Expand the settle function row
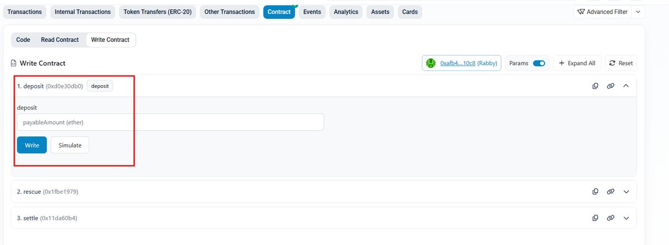Image resolution: width=669 pixels, height=245 pixels. tap(626, 218)
